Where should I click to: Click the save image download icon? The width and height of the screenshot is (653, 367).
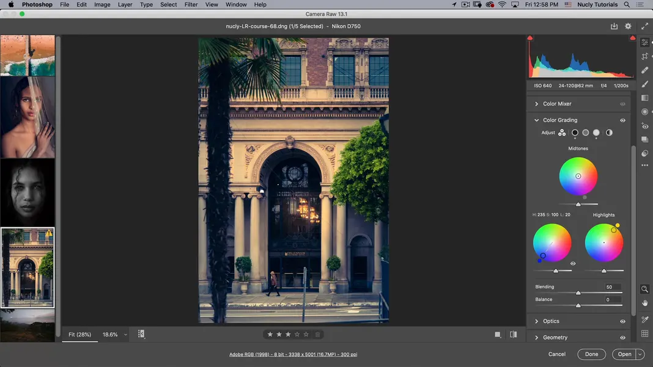click(614, 26)
